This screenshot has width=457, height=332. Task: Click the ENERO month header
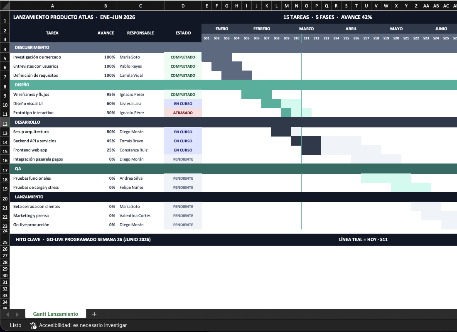click(x=222, y=29)
